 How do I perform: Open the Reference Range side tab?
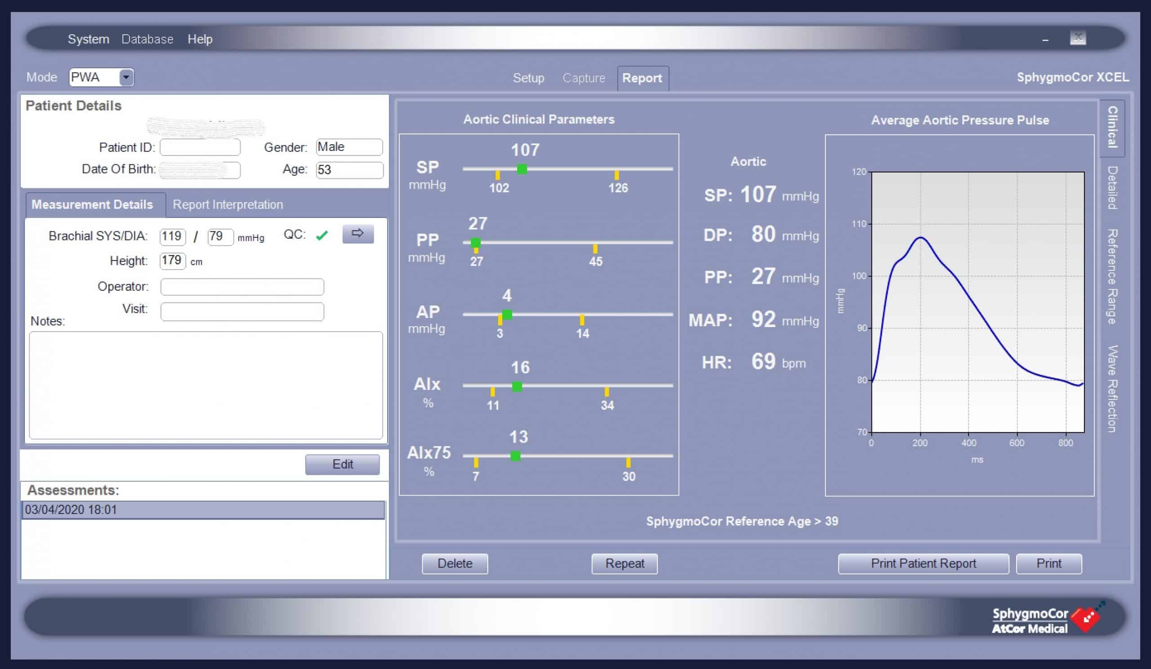[1112, 277]
